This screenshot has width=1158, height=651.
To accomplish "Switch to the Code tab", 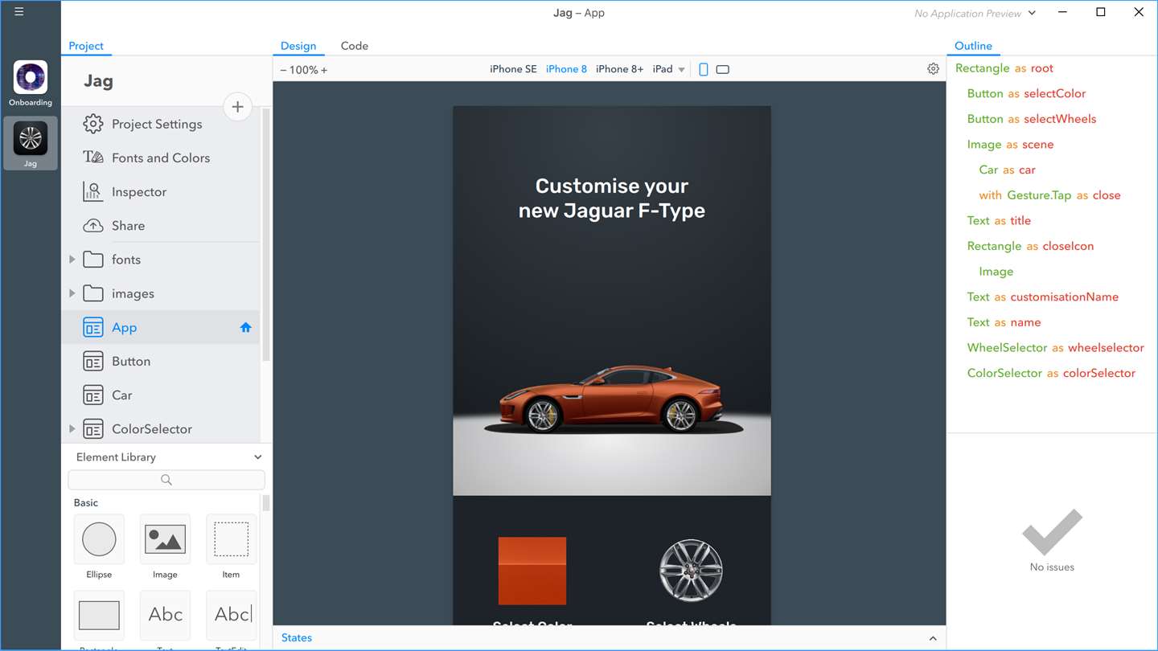I will tap(355, 46).
